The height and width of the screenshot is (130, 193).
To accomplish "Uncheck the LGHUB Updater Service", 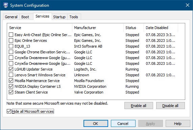I will pyautogui.click(x=11, y=69).
